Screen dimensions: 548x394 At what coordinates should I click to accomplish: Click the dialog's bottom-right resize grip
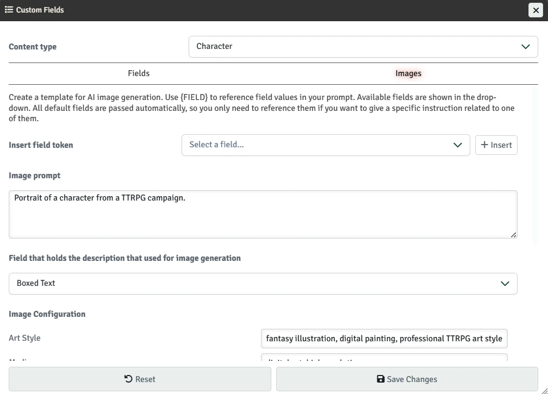coord(544,390)
